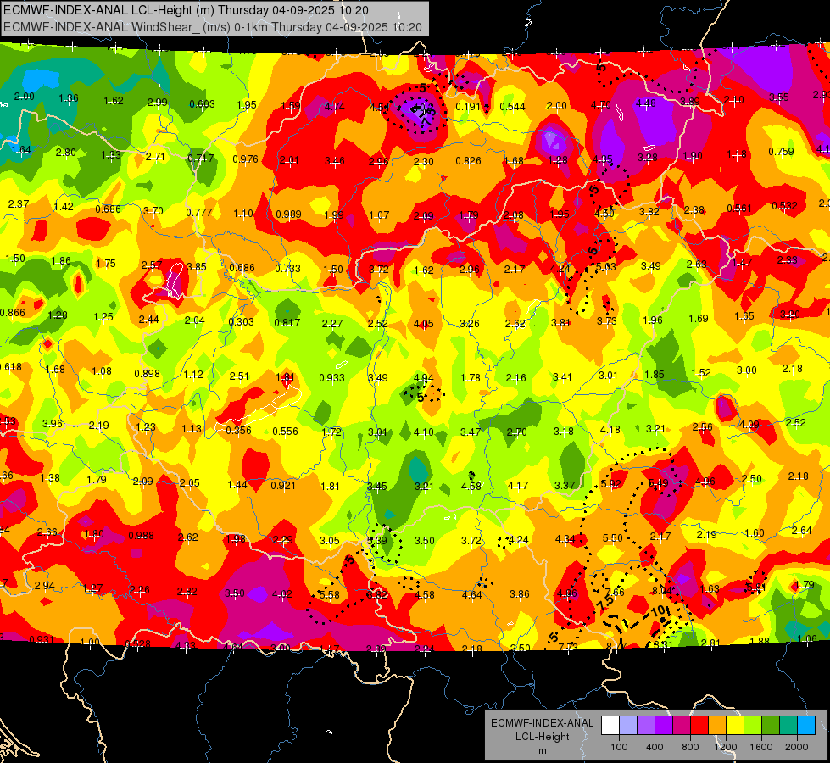Click legend tick label 1600
Screen dimensions: 830x763
pyautogui.click(x=761, y=747)
